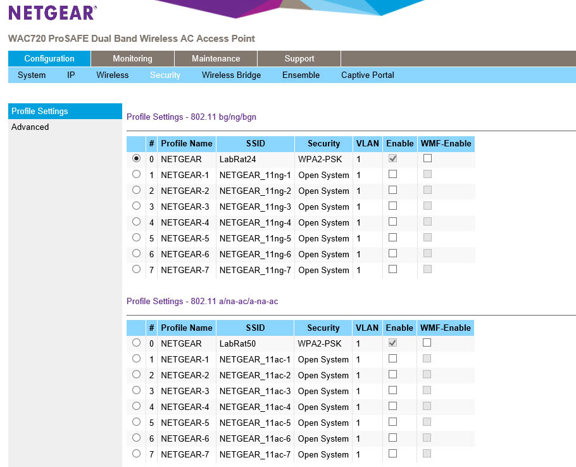Screen dimensions: 576x467
Task: Open the Wireless submenu
Action: (x=113, y=75)
